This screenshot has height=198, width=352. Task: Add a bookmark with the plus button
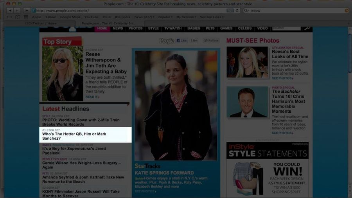pyautogui.click(x=27, y=10)
